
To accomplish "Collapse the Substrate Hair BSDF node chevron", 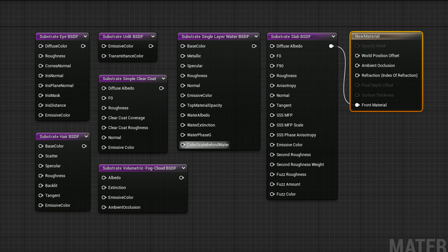I will coord(86,136).
